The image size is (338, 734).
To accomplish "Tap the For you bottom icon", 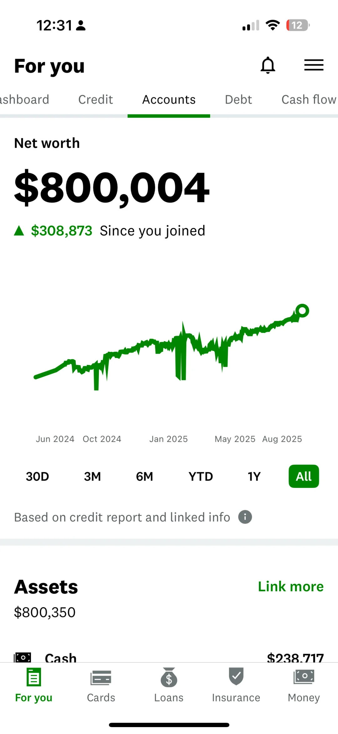I will coord(34,678).
